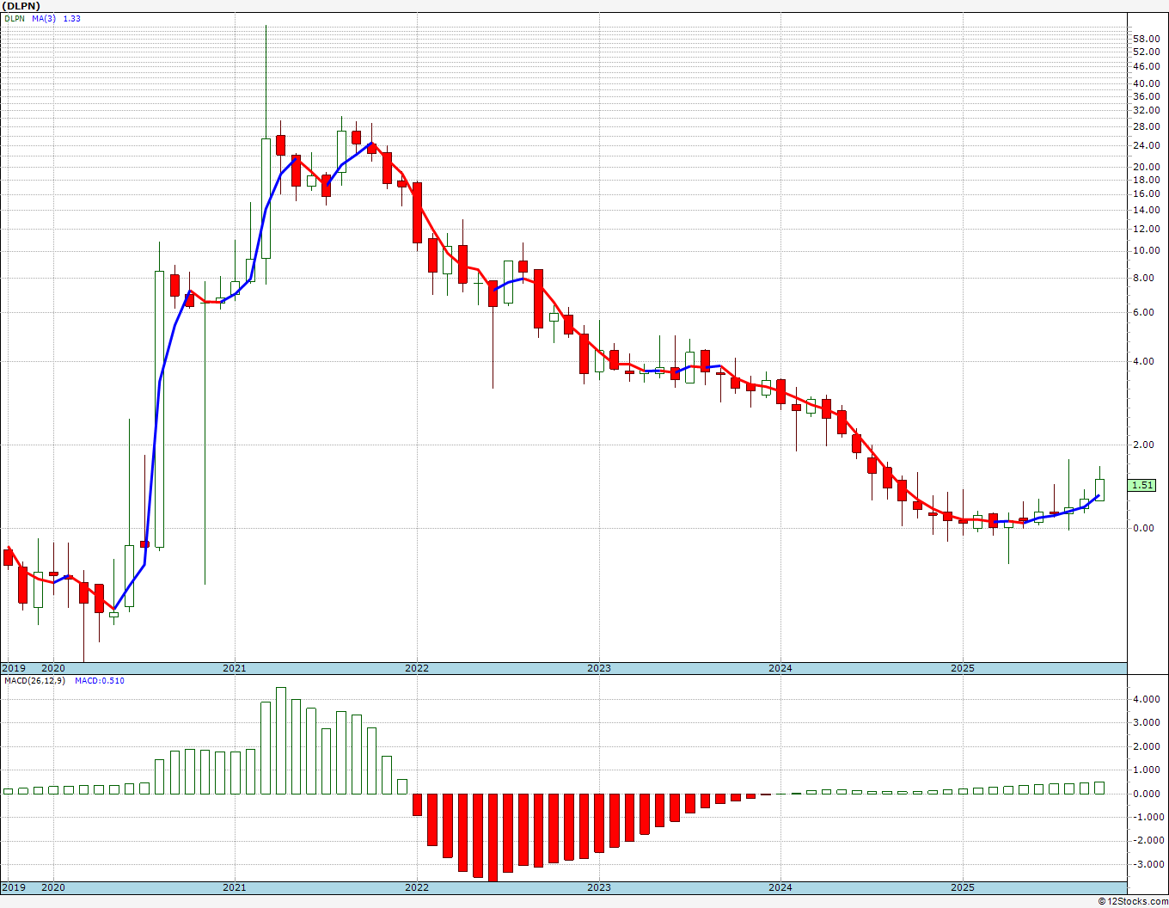Click the (DLPN) chart title
The width and height of the screenshot is (1169, 908).
[21, 6]
